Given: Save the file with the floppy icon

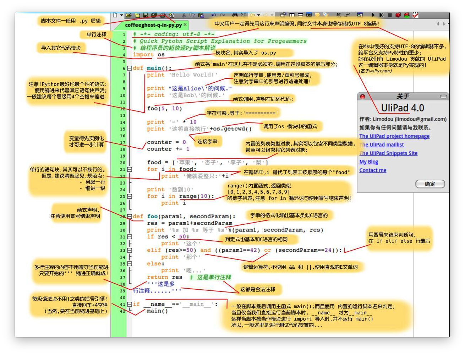Looking at the screenshot, I should 146,15.
